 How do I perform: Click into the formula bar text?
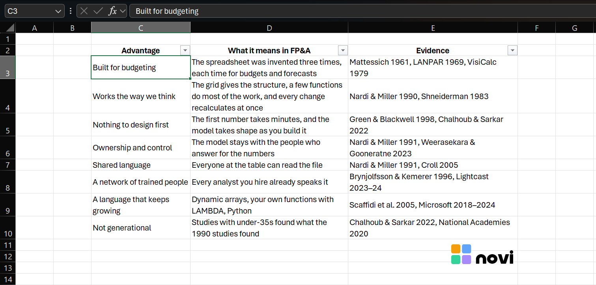pyautogui.click(x=362, y=11)
